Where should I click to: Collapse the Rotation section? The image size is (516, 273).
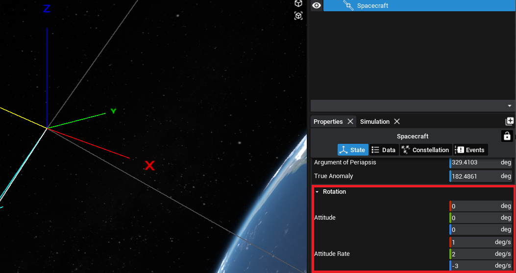[317, 192]
